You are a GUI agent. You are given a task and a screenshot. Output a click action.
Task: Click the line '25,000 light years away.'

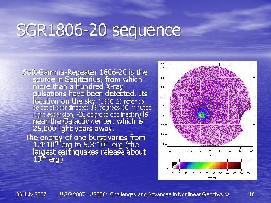pyautogui.click(x=74, y=129)
